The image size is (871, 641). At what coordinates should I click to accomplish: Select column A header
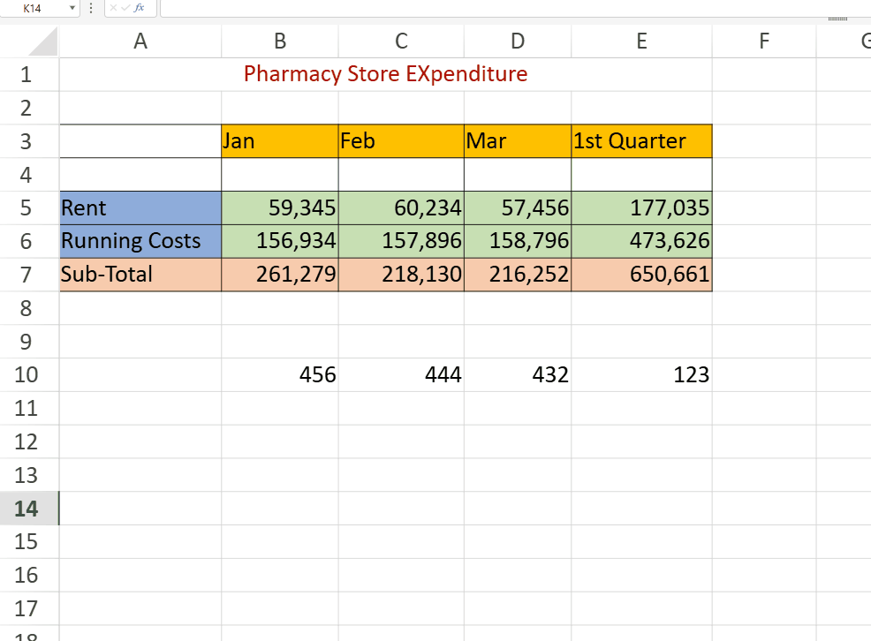[x=140, y=41]
